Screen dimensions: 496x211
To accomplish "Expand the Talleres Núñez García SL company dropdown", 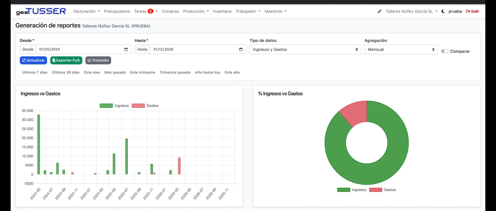I will click(x=411, y=11).
